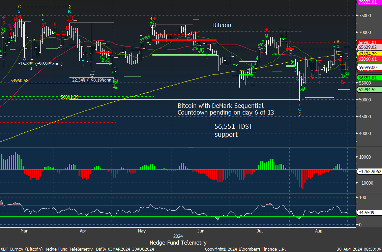Image resolution: width=382 pixels, height=252 pixels.
Task: Select the yellow 54960.58 level label
Action: tap(20, 80)
